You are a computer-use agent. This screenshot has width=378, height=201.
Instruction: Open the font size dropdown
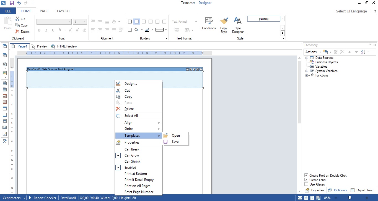pos(85,22)
